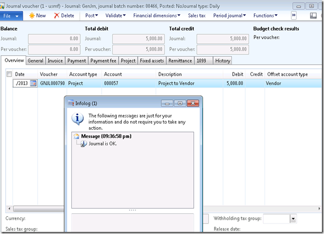
Task: Show more toolbar items with double chevron
Action: pyautogui.click(x=293, y=16)
